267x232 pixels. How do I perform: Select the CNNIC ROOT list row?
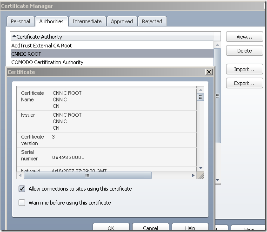pyautogui.click(x=112, y=54)
